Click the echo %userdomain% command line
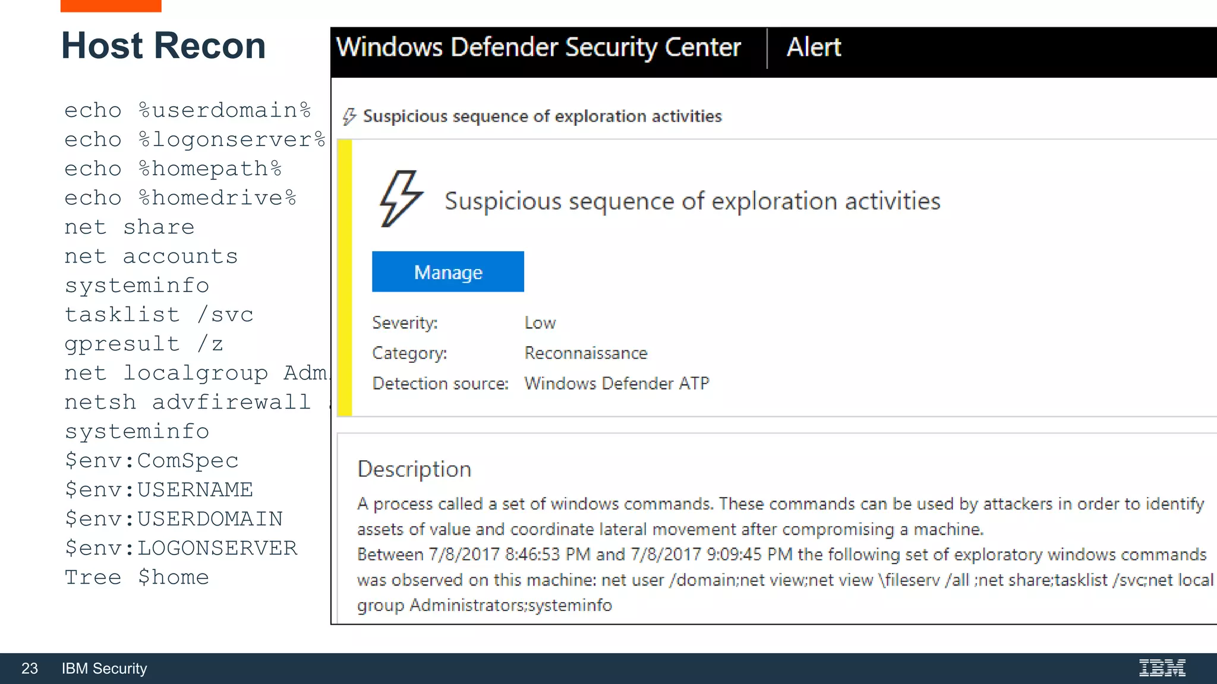The height and width of the screenshot is (684, 1217). (x=188, y=110)
